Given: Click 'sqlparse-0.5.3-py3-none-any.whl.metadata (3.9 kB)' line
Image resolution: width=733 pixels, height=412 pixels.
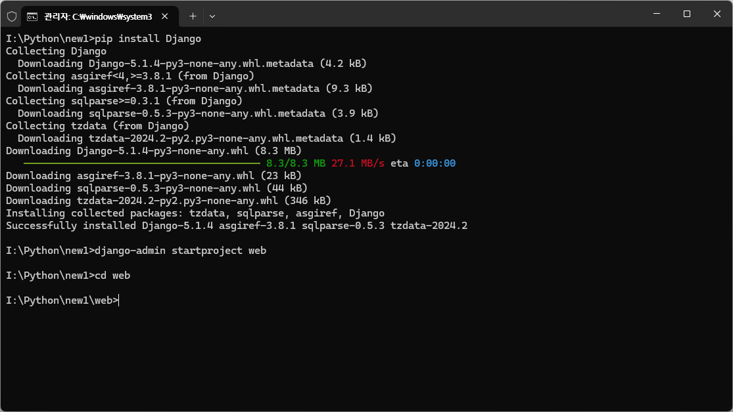Looking at the screenshot, I should (199, 113).
